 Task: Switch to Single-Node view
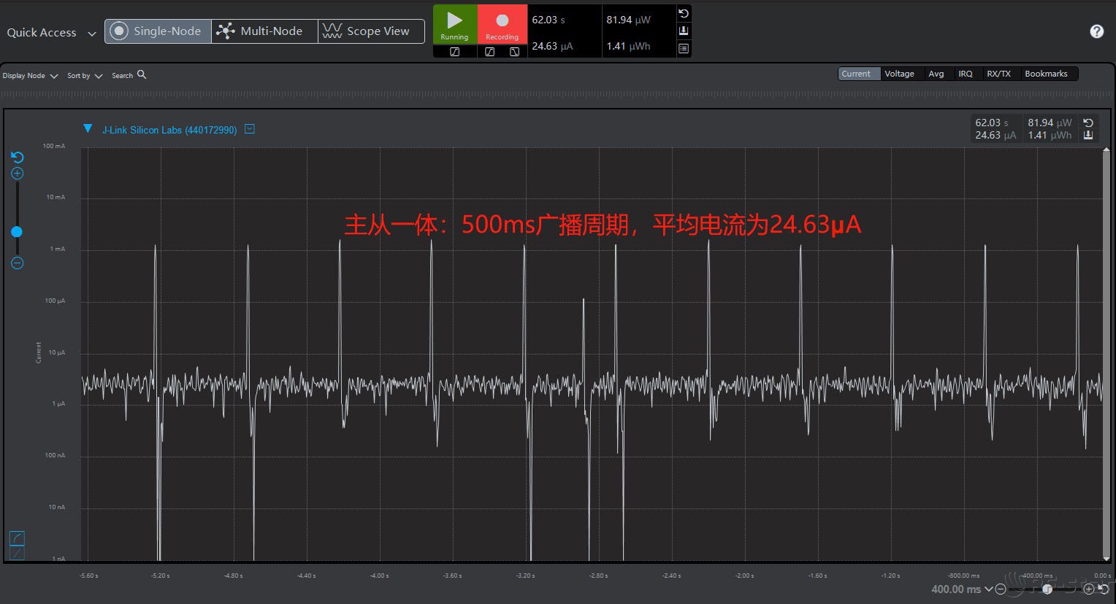tap(158, 31)
